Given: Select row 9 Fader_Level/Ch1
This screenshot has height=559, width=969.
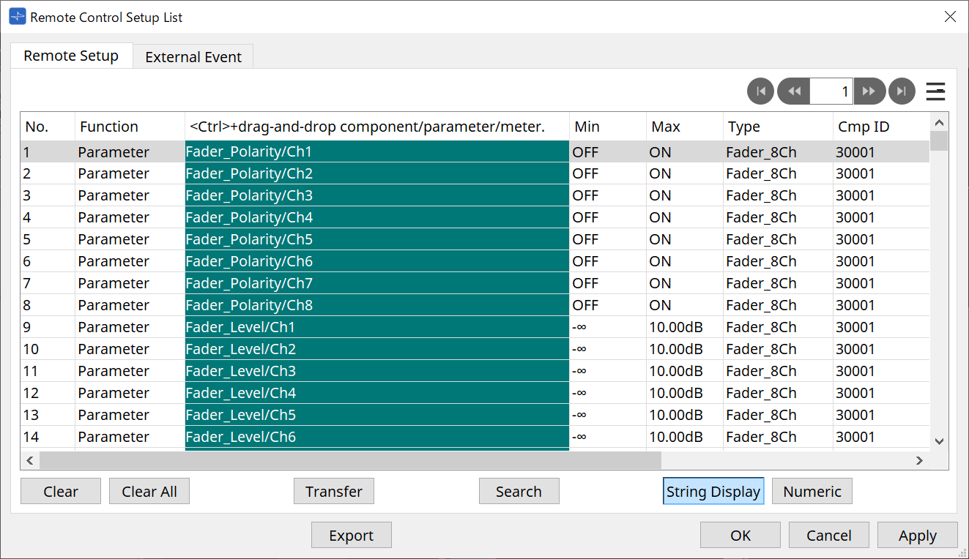Looking at the screenshot, I should pyautogui.click(x=376, y=327).
